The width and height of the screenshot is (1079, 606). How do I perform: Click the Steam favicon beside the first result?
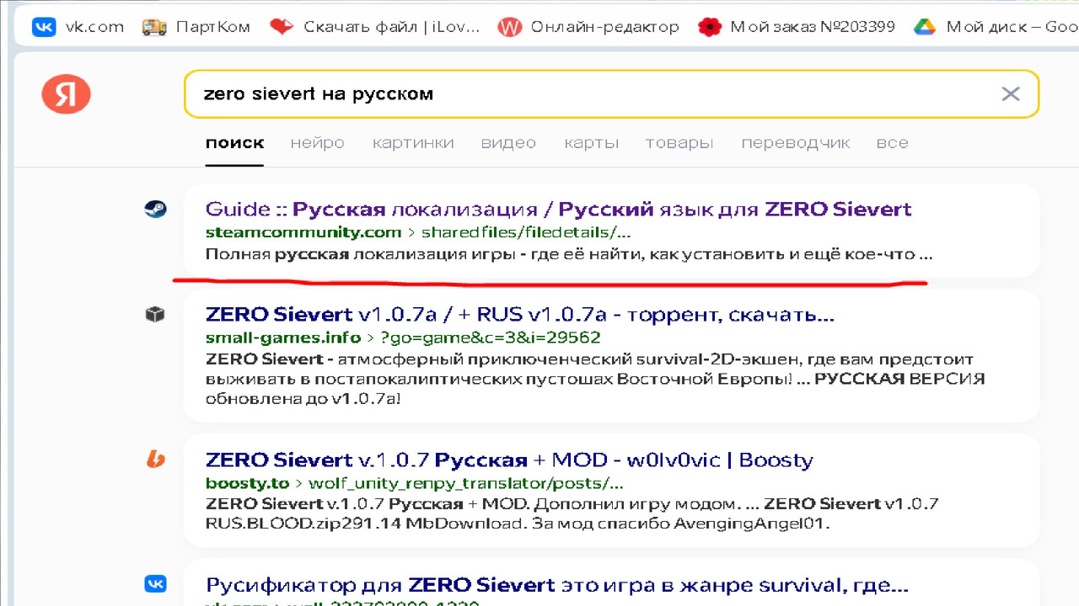(x=155, y=210)
